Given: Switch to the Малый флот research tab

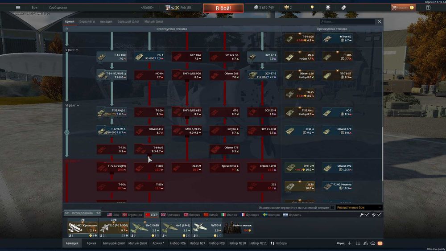Looking at the screenshot, I should click(x=153, y=21).
